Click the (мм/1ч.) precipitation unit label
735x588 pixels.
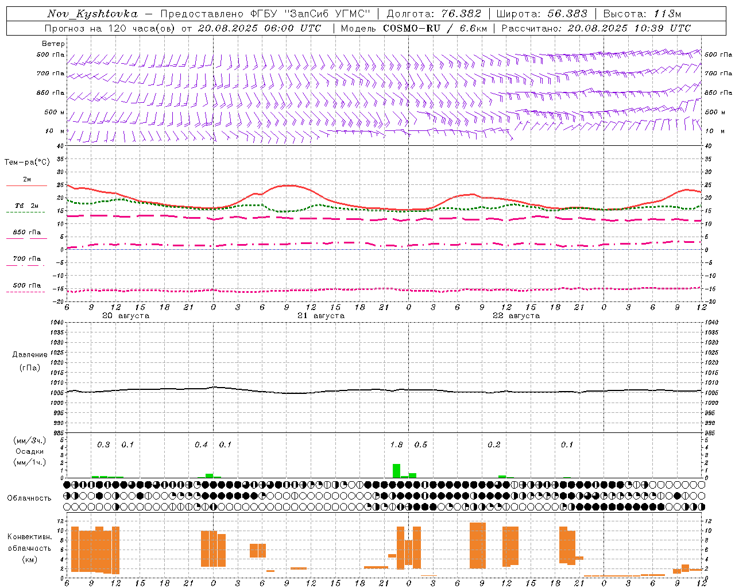pyautogui.click(x=30, y=462)
